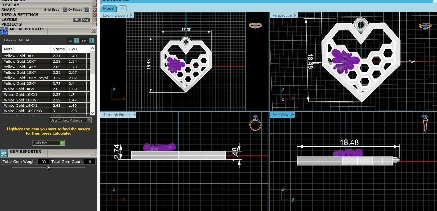Open the Side View viewport dropdown
Image resolution: width=437 pixels, height=211 pixels.
(293, 115)
